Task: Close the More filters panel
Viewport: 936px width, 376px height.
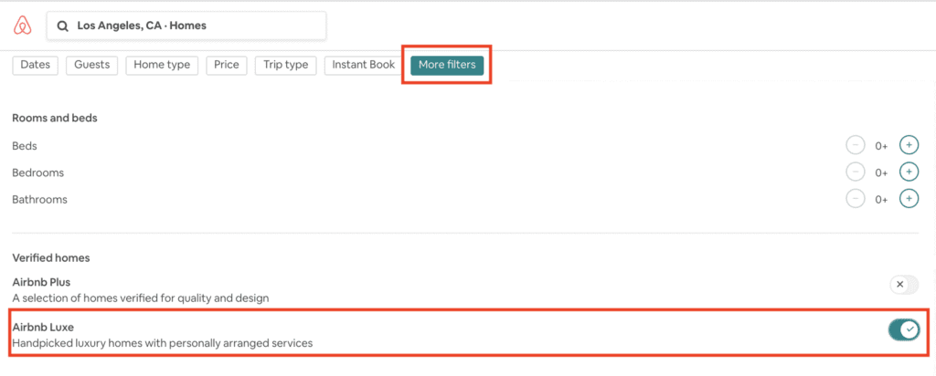Action: point(447,65)
